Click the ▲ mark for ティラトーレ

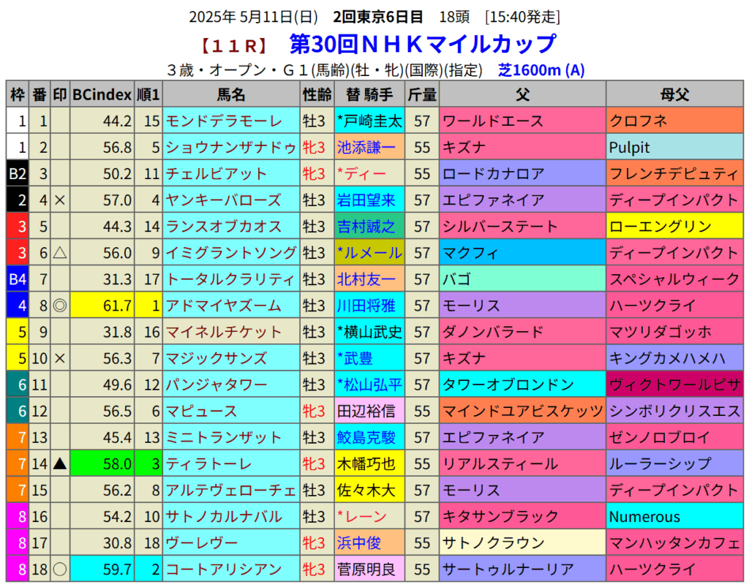tap(60, 463)
